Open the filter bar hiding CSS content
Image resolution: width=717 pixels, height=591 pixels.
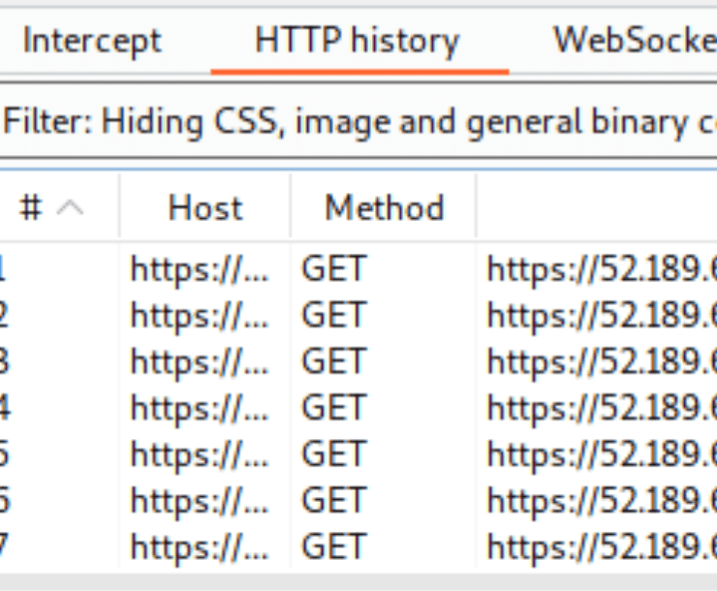(x=358, y=122)
